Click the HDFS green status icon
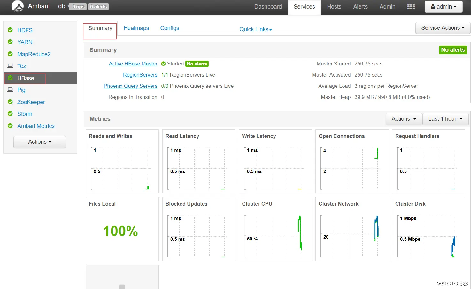 tap(10, 30)
